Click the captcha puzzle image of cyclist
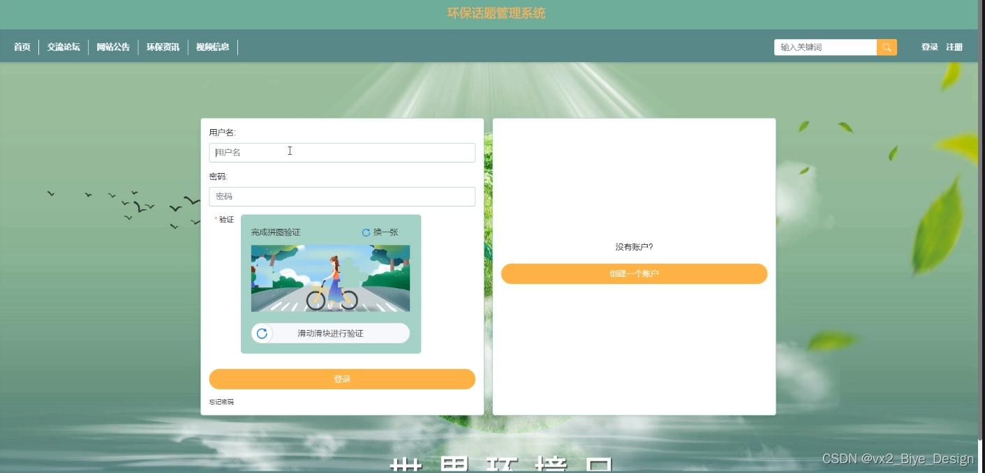 pyautogui.click(x=330, y=278)
